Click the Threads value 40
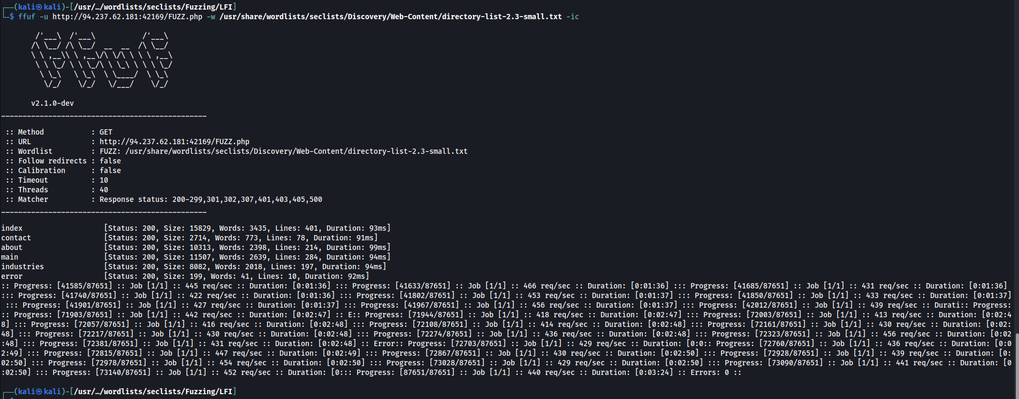1019x399 pixels. tap(104, 190)
